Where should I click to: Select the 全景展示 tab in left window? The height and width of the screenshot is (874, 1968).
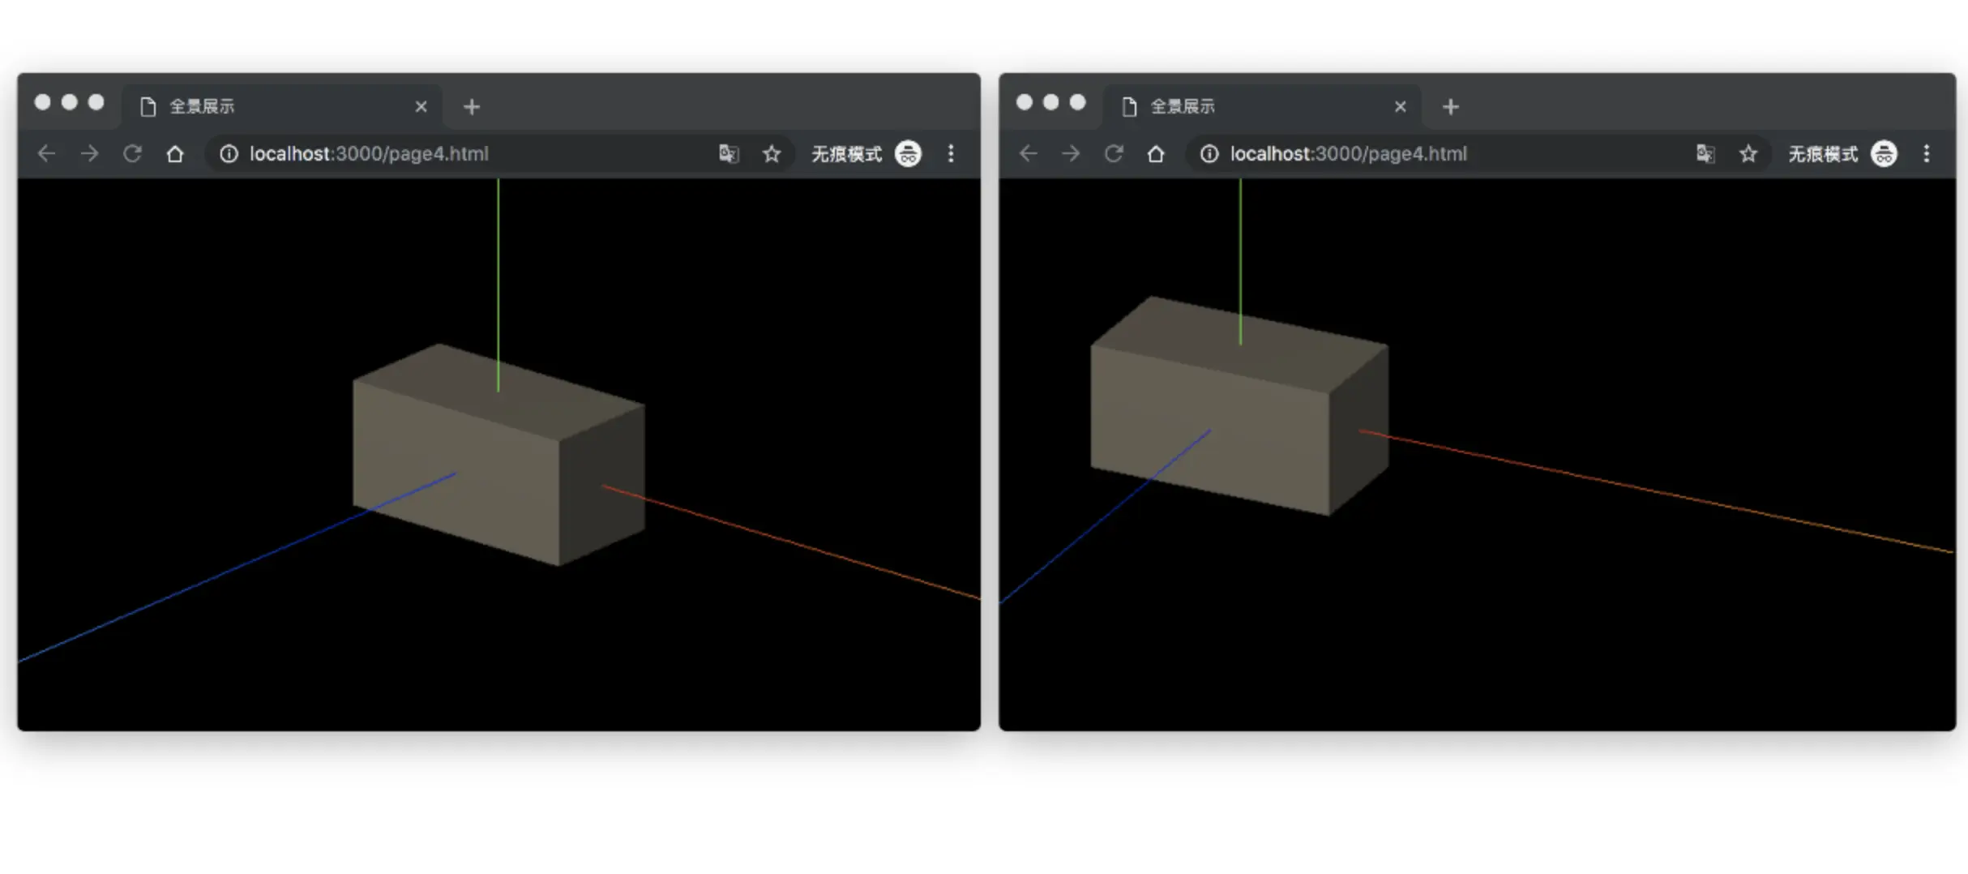[x=282, y=106]
